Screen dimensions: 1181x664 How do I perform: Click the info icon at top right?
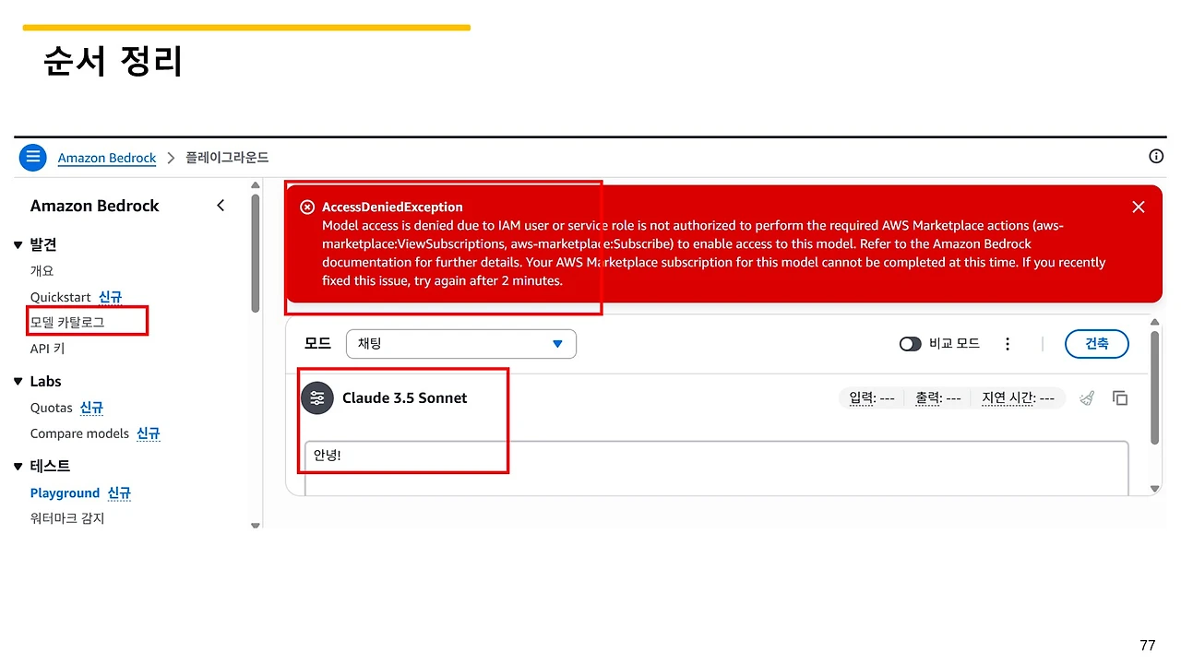pos(1156,157)
